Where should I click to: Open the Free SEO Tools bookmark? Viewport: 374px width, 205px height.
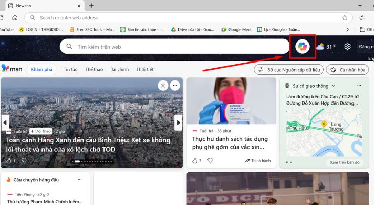(x=92, y=30)
